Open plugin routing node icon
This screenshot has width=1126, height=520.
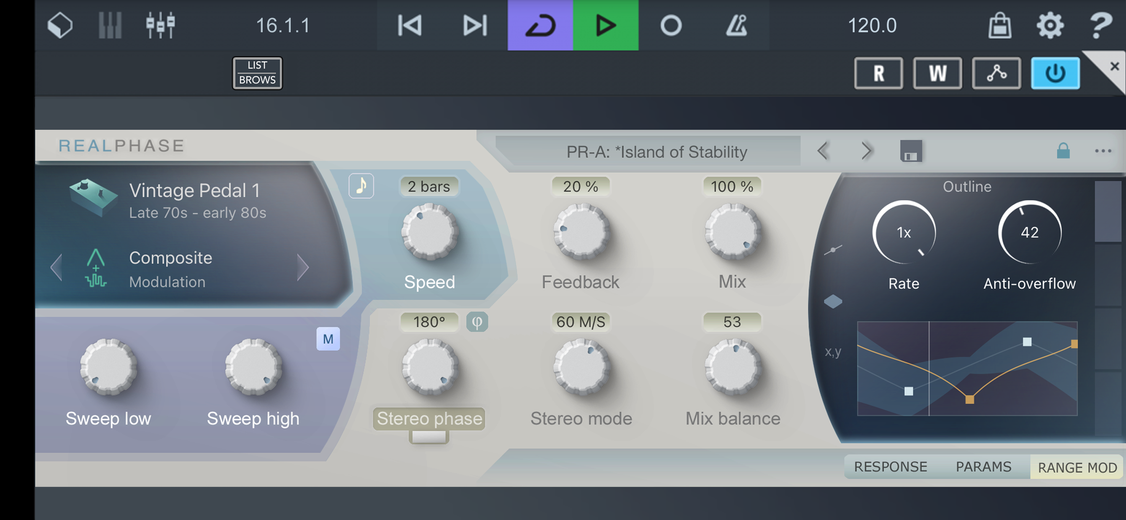pos(996,73)
